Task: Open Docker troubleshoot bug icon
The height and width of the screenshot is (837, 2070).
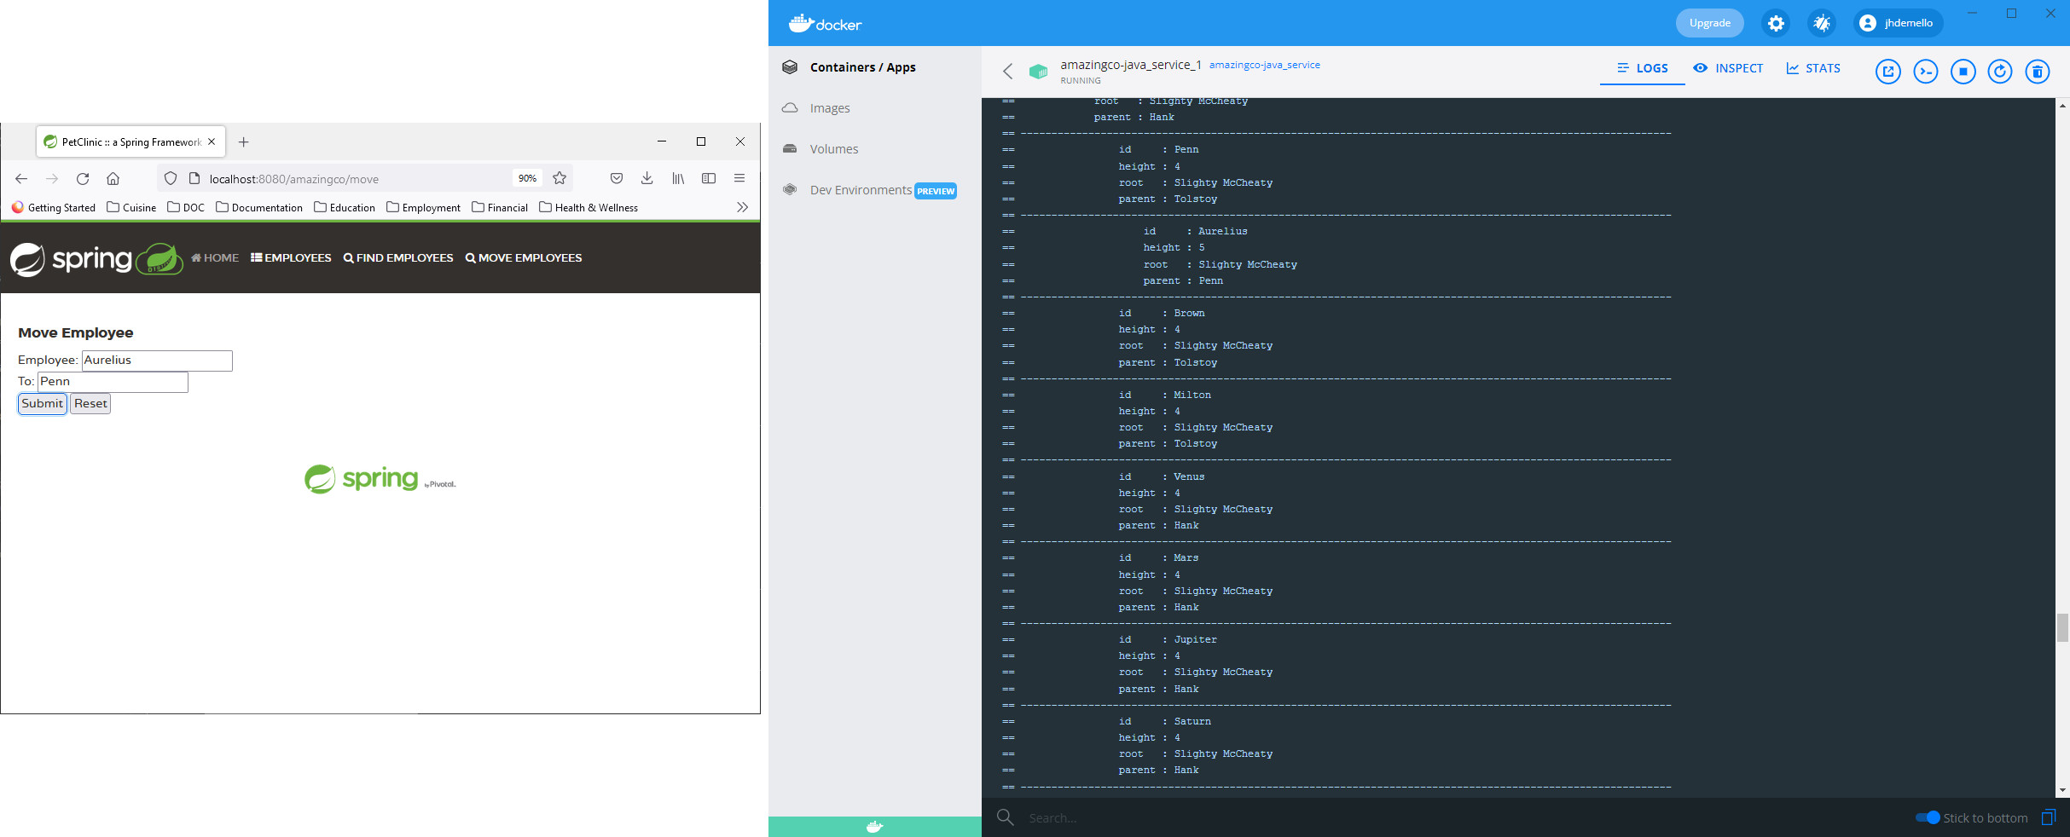Action: click(1822, 23)
